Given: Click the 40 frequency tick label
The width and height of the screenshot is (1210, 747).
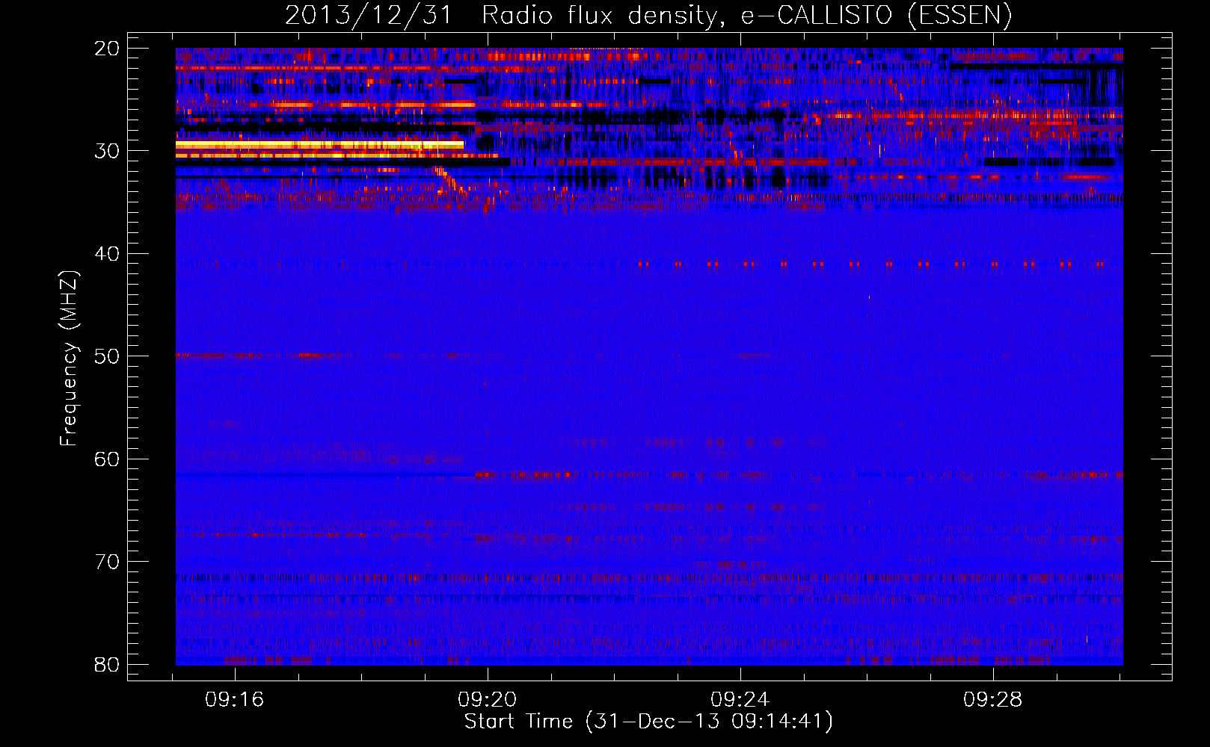Looking at the screenshot, I should (108, 254).
